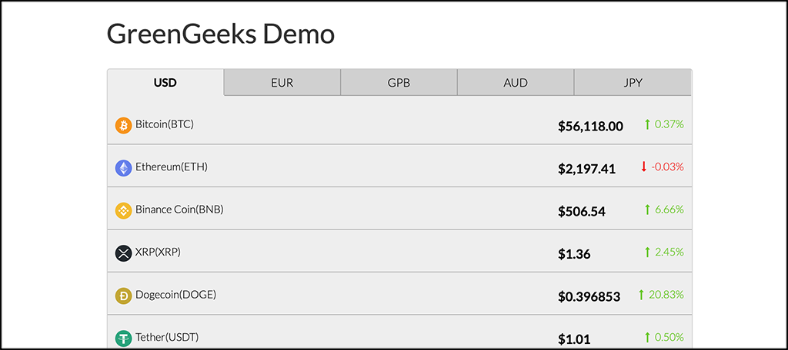This screenshot has height=350, width=788.
Task: Click the Bitcoin coin icon
Action: point(123,125)
